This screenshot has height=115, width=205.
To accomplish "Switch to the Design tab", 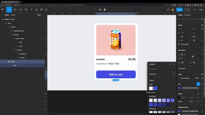I will click(180, 15).
